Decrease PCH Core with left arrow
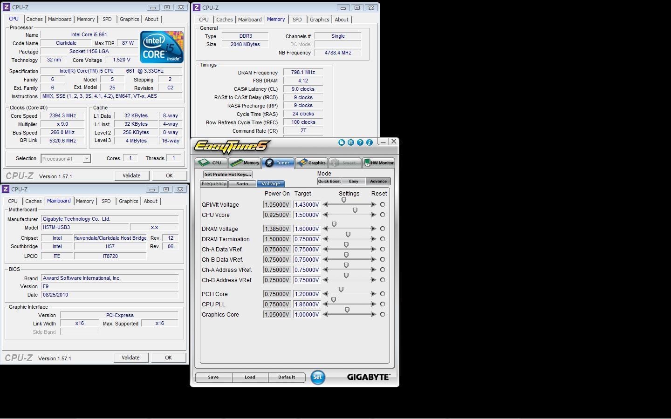Screen dimensions: 671x419 325,294
